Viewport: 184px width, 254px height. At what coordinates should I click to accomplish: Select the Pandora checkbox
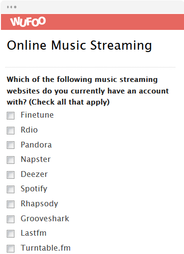point(11,145)
